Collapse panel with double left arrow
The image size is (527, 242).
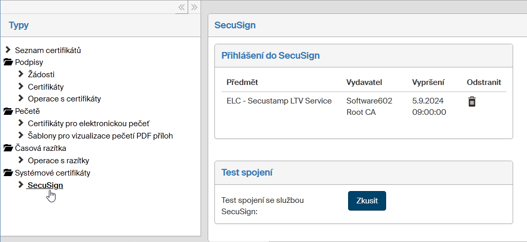coord(181,7)
